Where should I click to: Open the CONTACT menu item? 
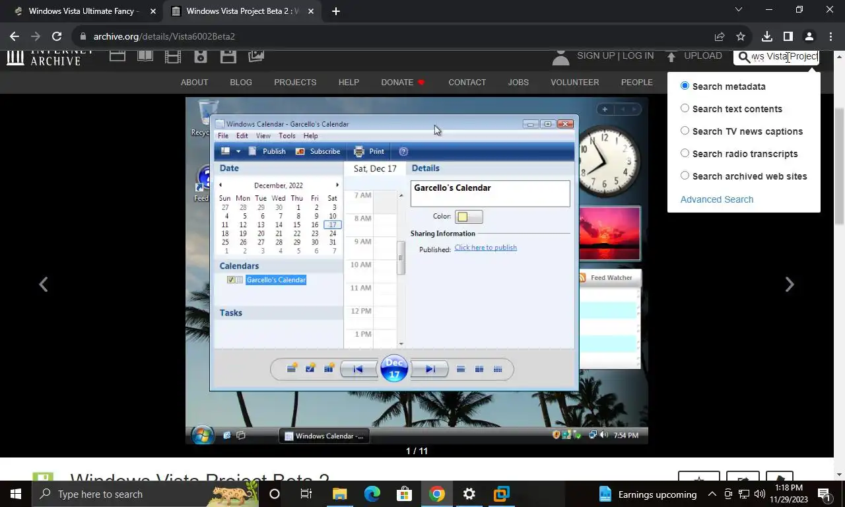[x=467, y=82]
